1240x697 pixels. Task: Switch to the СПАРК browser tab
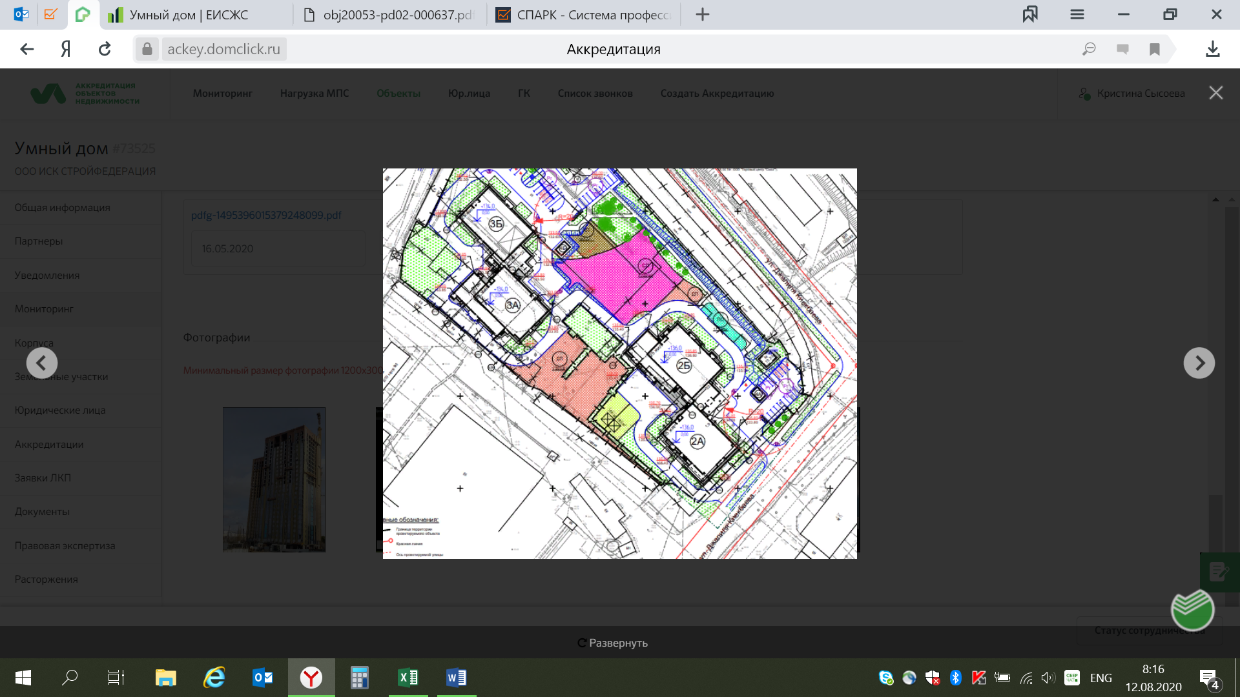point(584,14)
